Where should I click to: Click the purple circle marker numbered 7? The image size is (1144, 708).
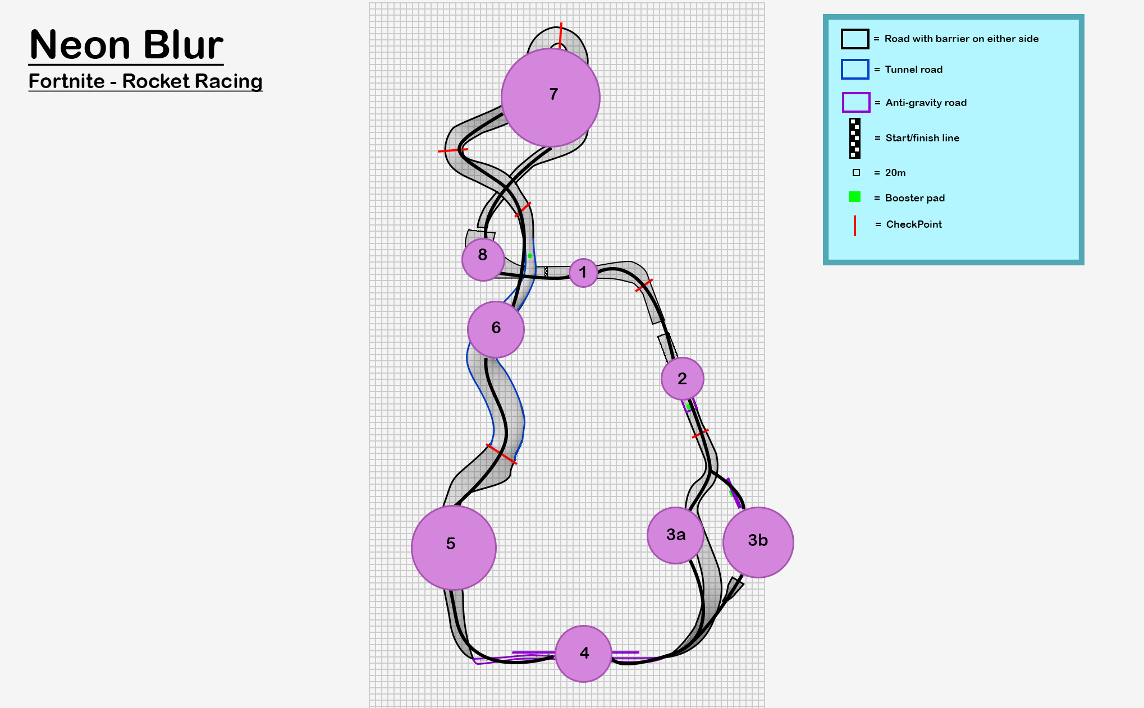coord(550,98)
